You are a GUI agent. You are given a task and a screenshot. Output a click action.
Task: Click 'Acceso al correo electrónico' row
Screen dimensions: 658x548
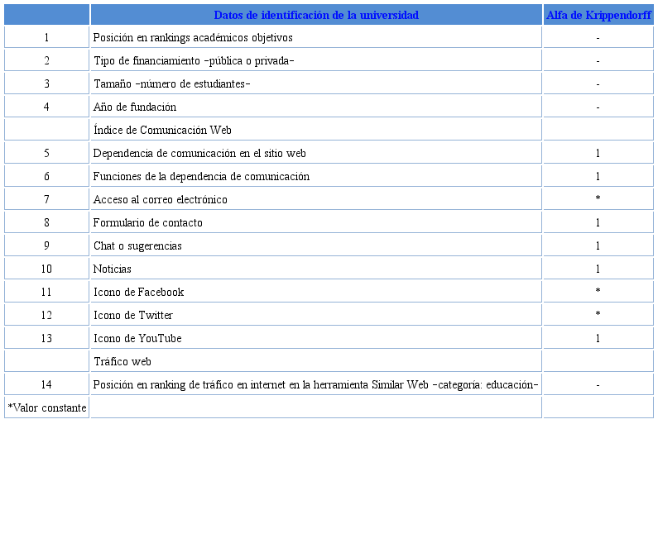point(160,200)
